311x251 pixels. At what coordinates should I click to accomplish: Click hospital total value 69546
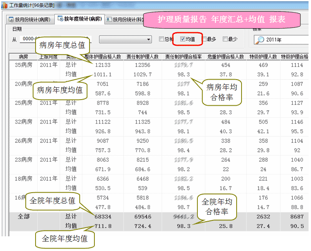[x=143, y=217]
